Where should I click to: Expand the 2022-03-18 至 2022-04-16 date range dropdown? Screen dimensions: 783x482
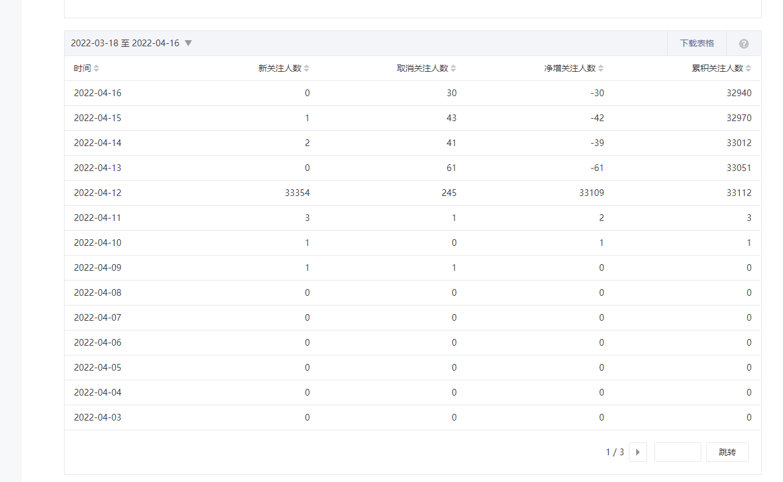[188, 43]
